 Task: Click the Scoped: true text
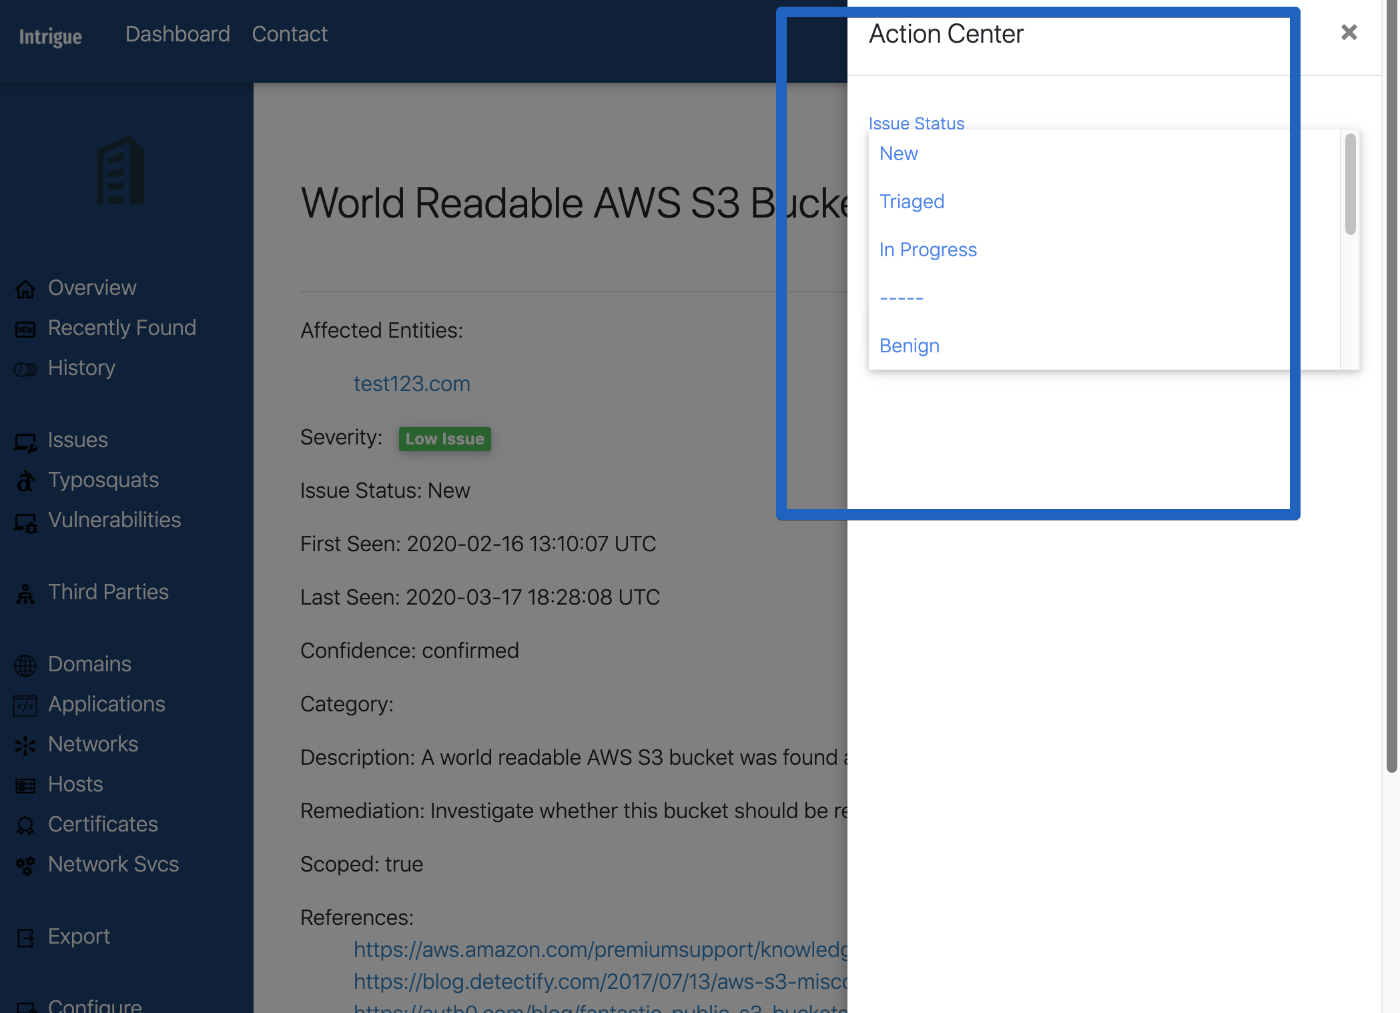tap(361, 864)
